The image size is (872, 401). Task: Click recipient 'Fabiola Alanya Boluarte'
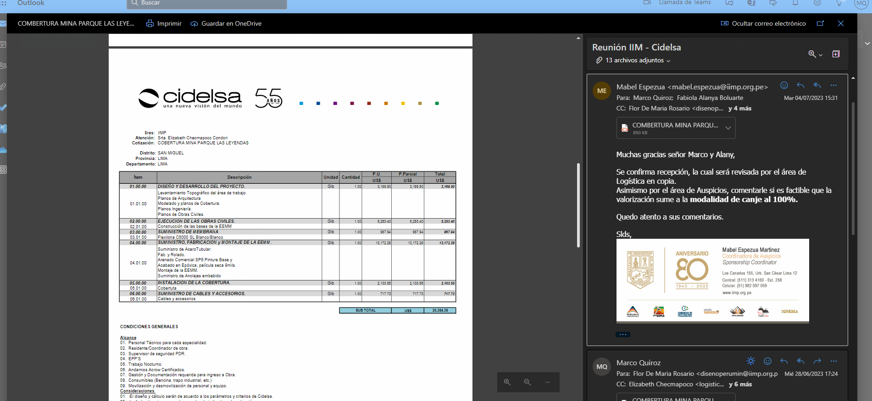click(710, 98)
